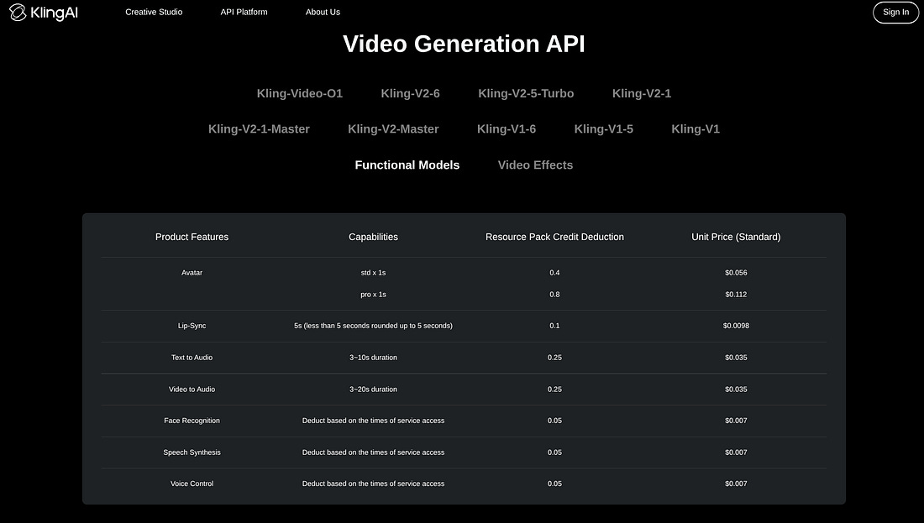The height and width of the screenshot is (523, 924).
Task: Click the $0.0098 unit price
Action: click(736, 326)
